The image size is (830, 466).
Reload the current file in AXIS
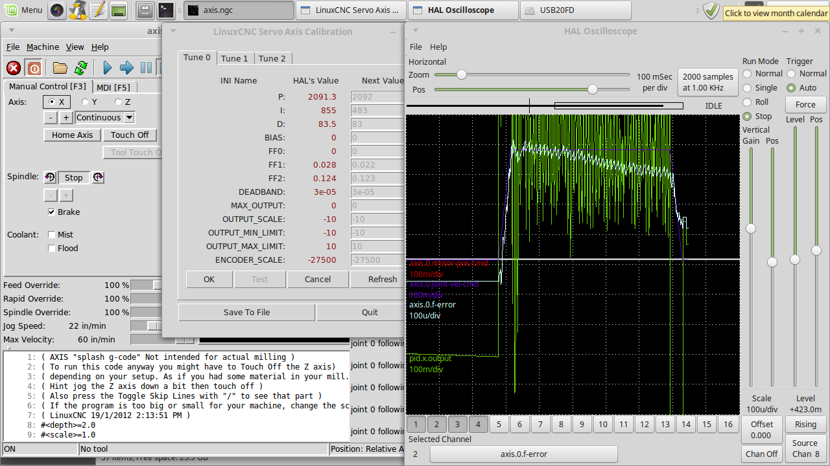pos(81,68)
